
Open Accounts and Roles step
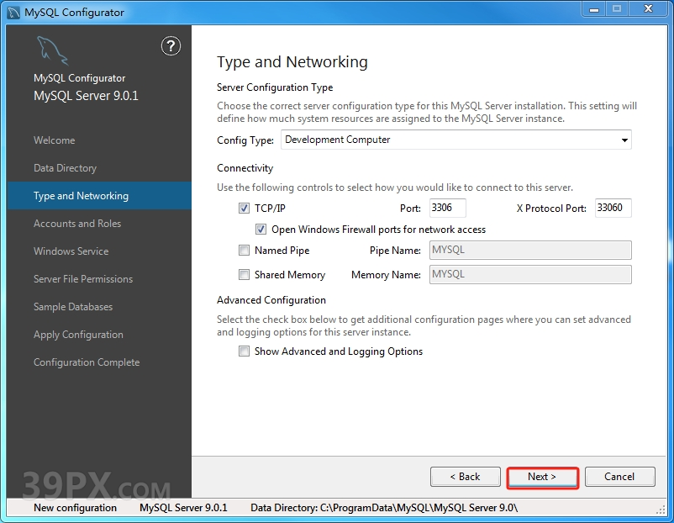point(77,224)
